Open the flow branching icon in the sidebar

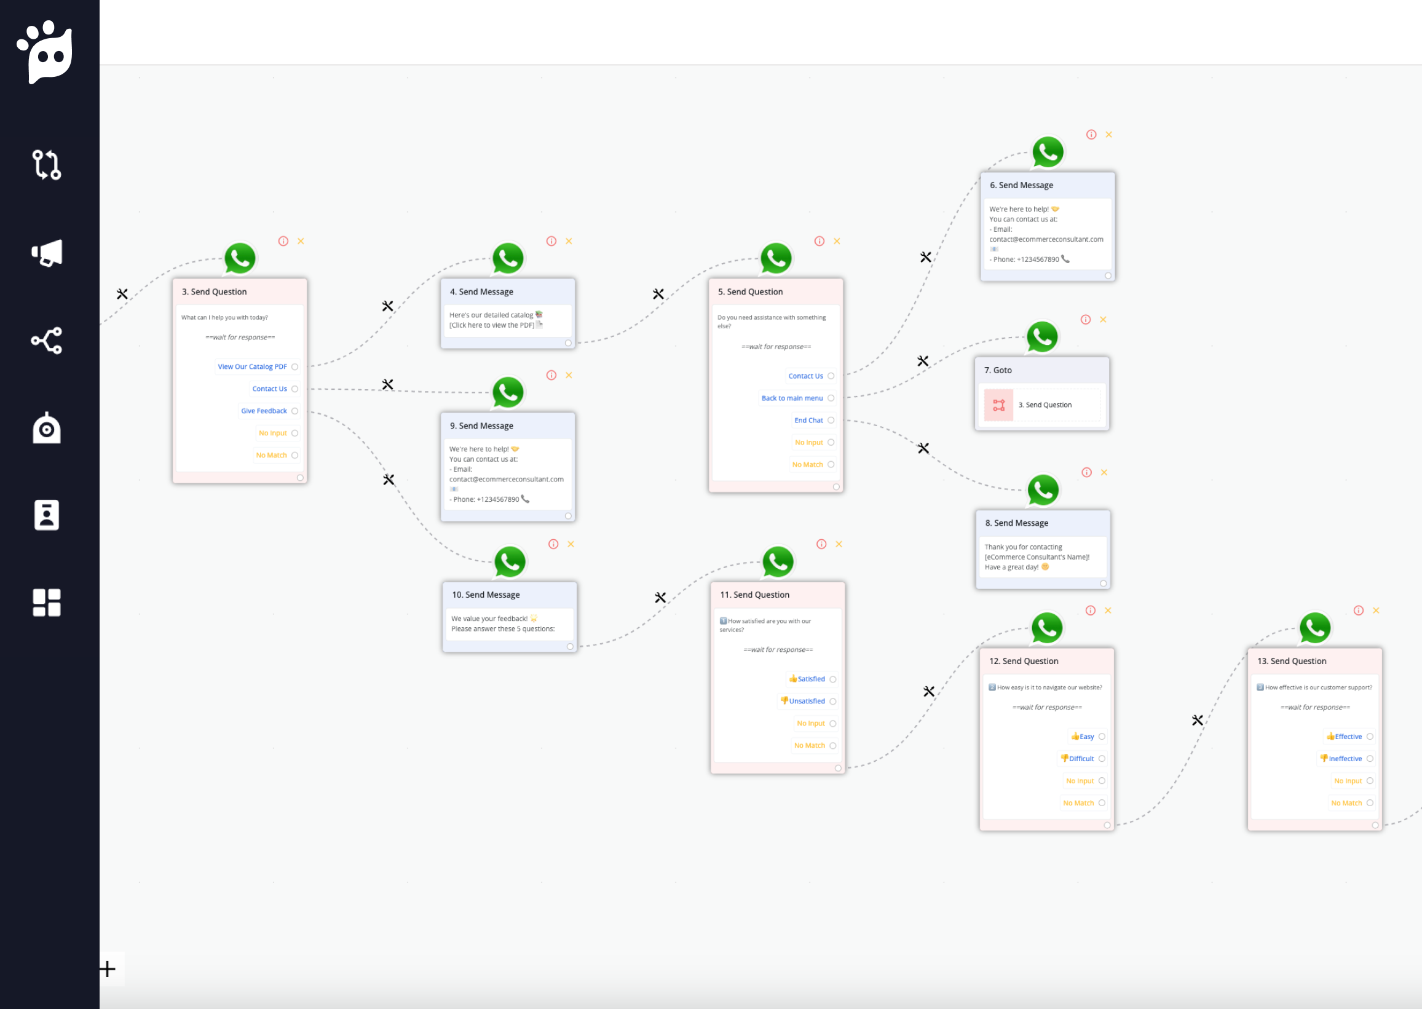coord(47,165)
